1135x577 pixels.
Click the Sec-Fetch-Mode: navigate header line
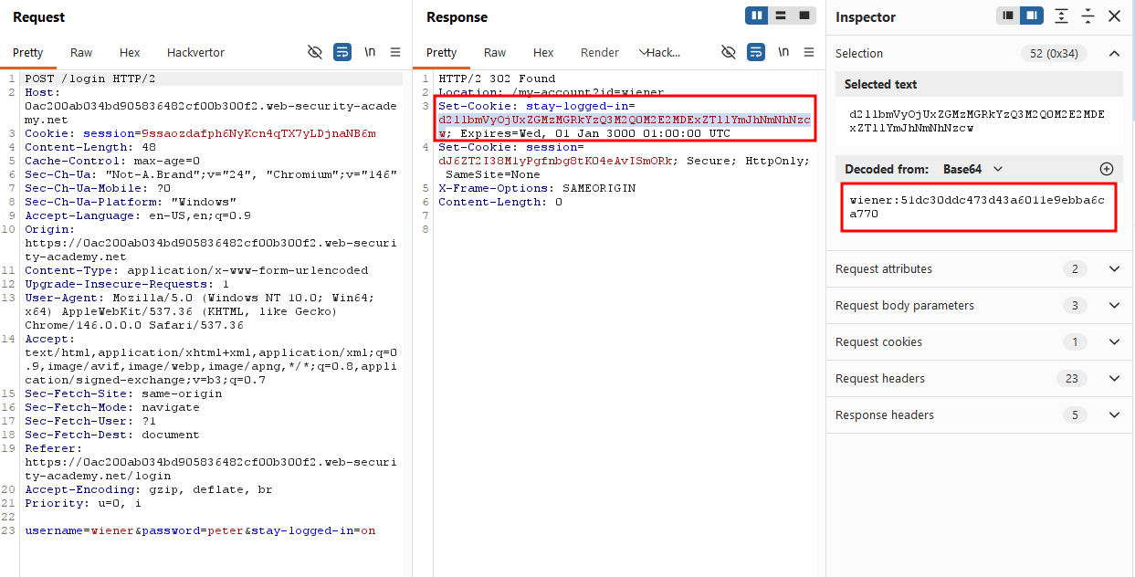[x=112, y=407]
